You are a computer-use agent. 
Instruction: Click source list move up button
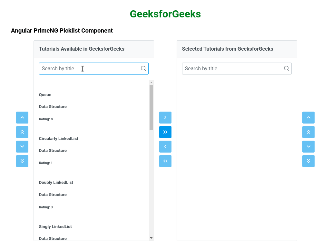[x=22, y=117]
